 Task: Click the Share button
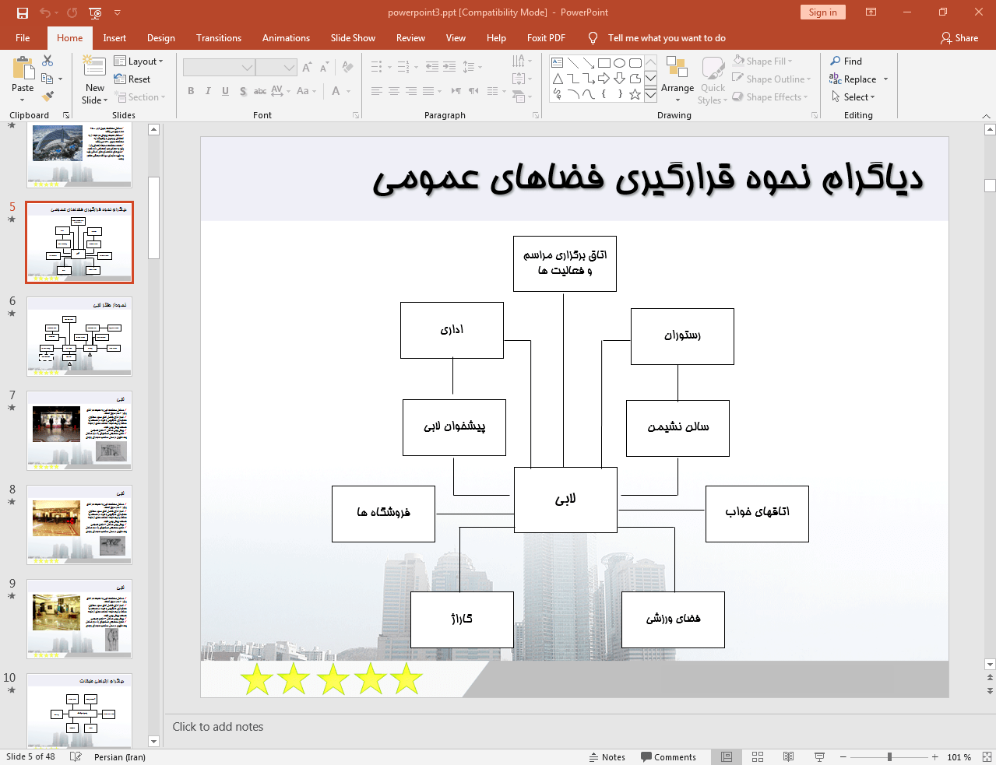[x=959, y=38]
